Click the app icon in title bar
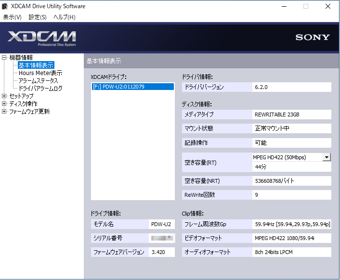 (x=5, y=6)
